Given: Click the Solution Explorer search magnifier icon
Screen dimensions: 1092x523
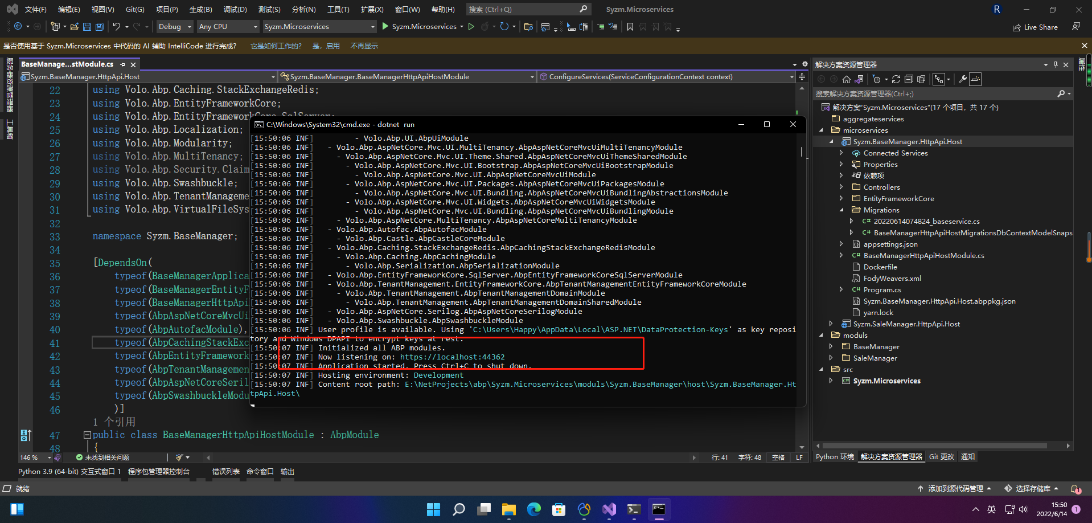Looking at the screenshot, I should click(1061, 93).
